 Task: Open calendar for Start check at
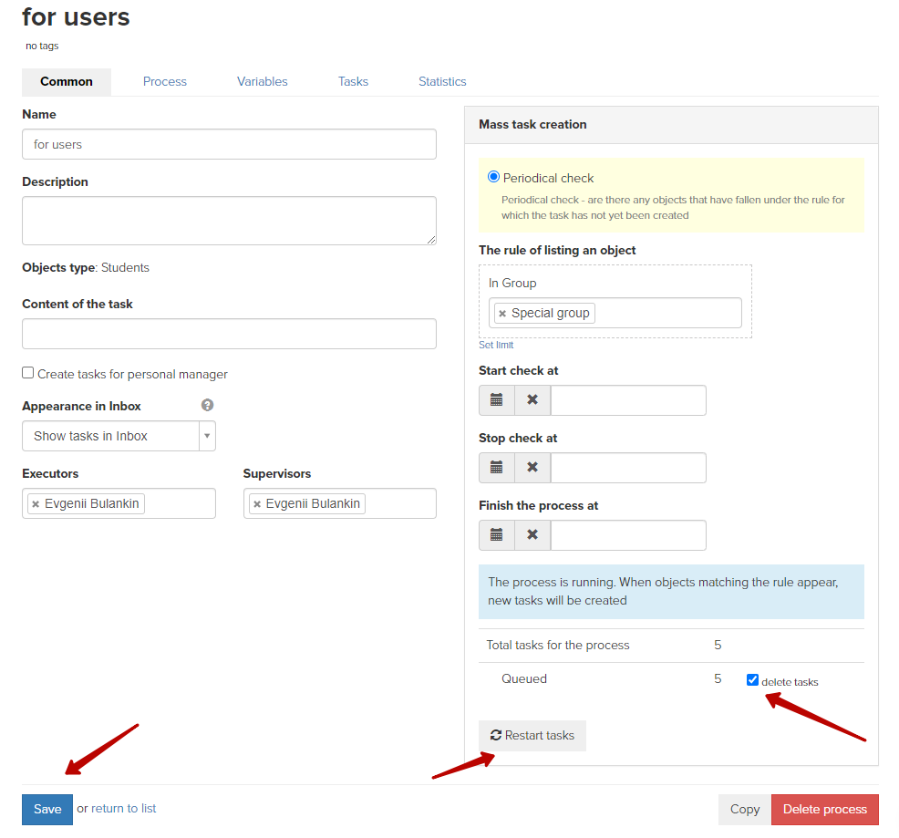click(497, 399)
